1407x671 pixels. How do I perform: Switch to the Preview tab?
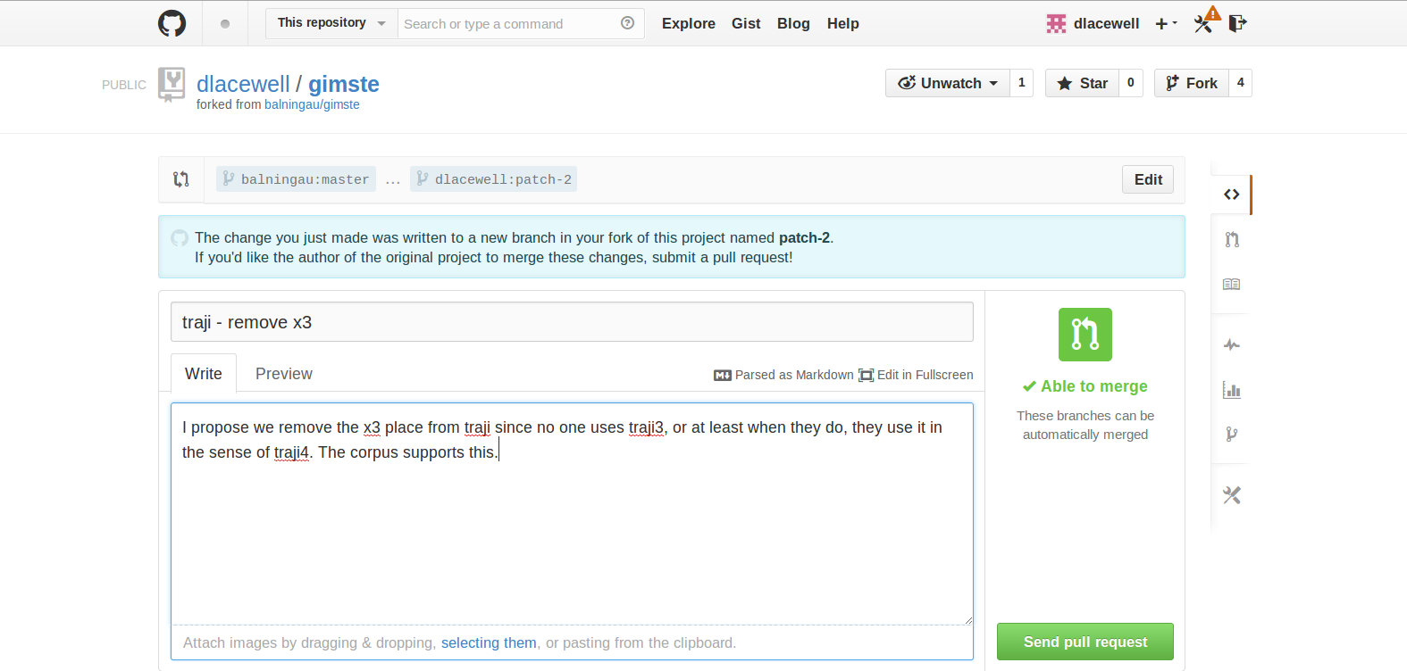[x=284, y=374]
